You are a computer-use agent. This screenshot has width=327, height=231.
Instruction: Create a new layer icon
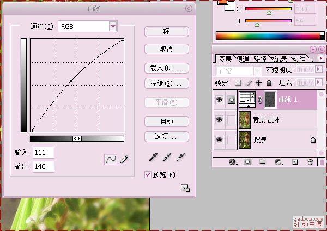pos(295,162)
